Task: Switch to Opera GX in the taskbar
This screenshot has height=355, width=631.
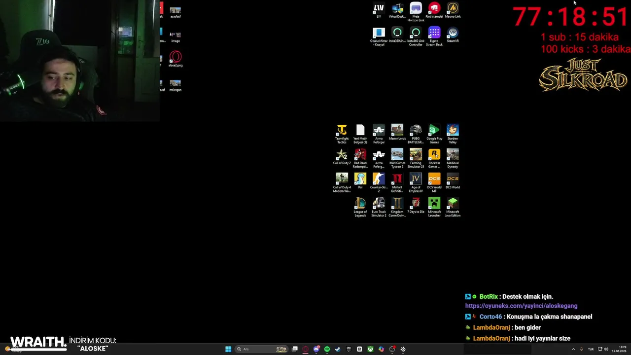Action: click(x=306, y=349)
